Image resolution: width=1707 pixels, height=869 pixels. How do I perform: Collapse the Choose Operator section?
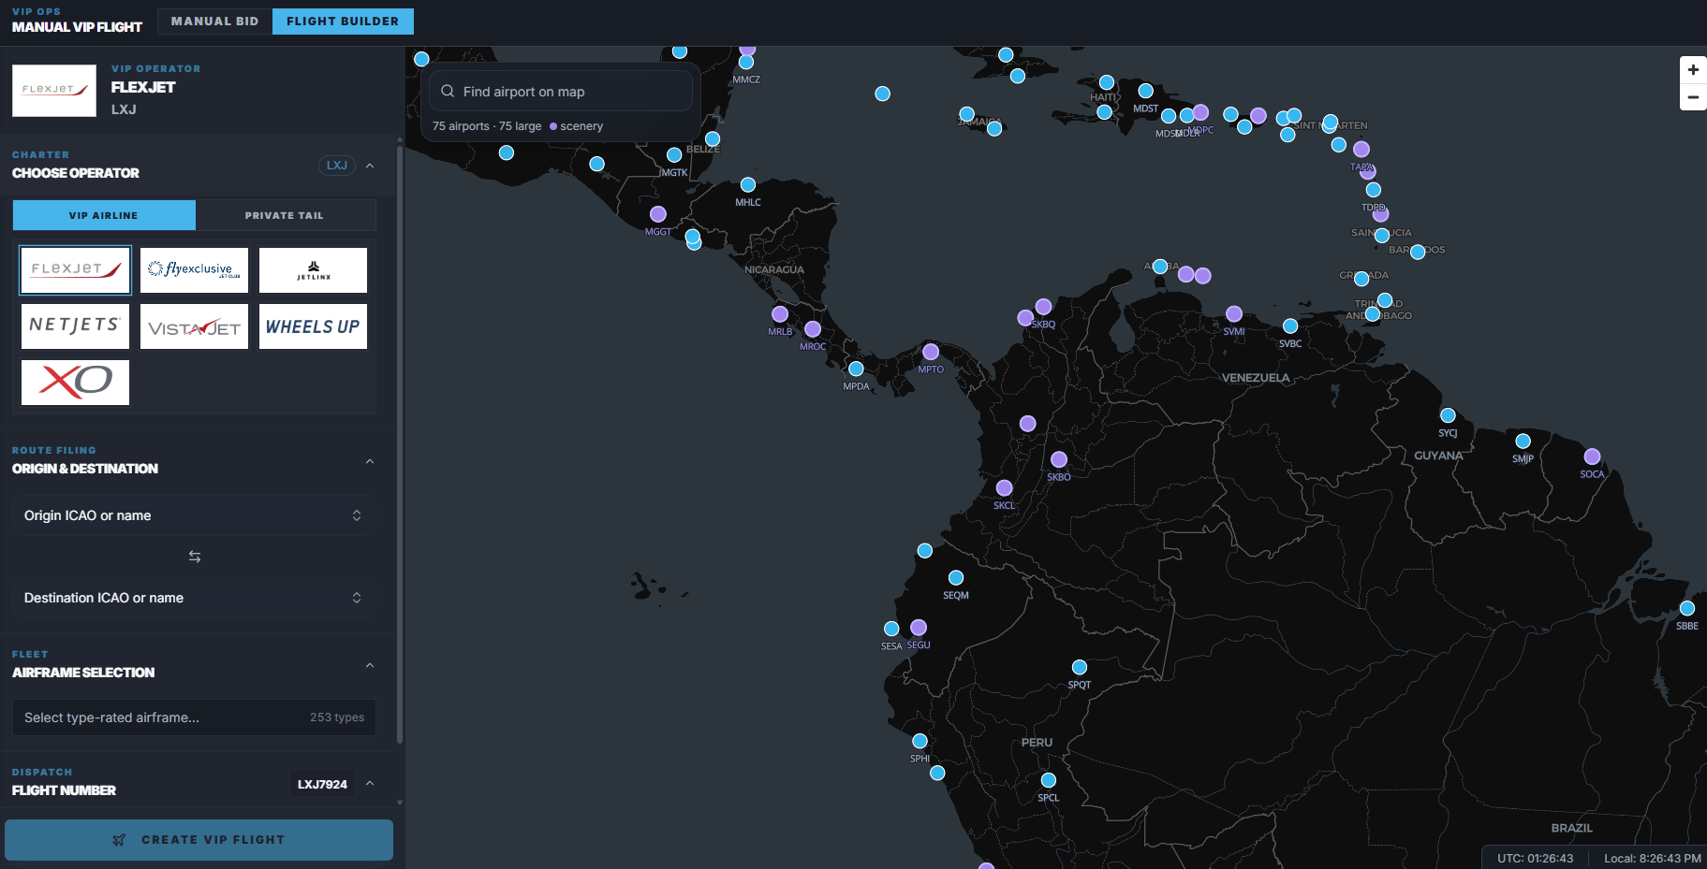point(370,166)
